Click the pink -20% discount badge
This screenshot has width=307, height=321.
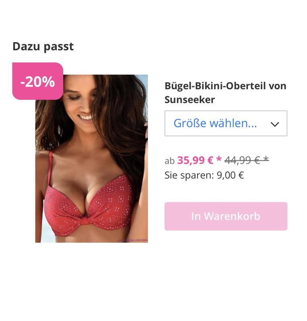(38, 81)
